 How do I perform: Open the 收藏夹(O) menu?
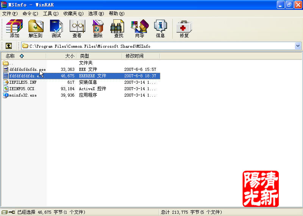(73, 14)
